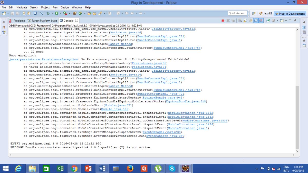Open the forward navigation history dropdown

[x=145, y=13]
